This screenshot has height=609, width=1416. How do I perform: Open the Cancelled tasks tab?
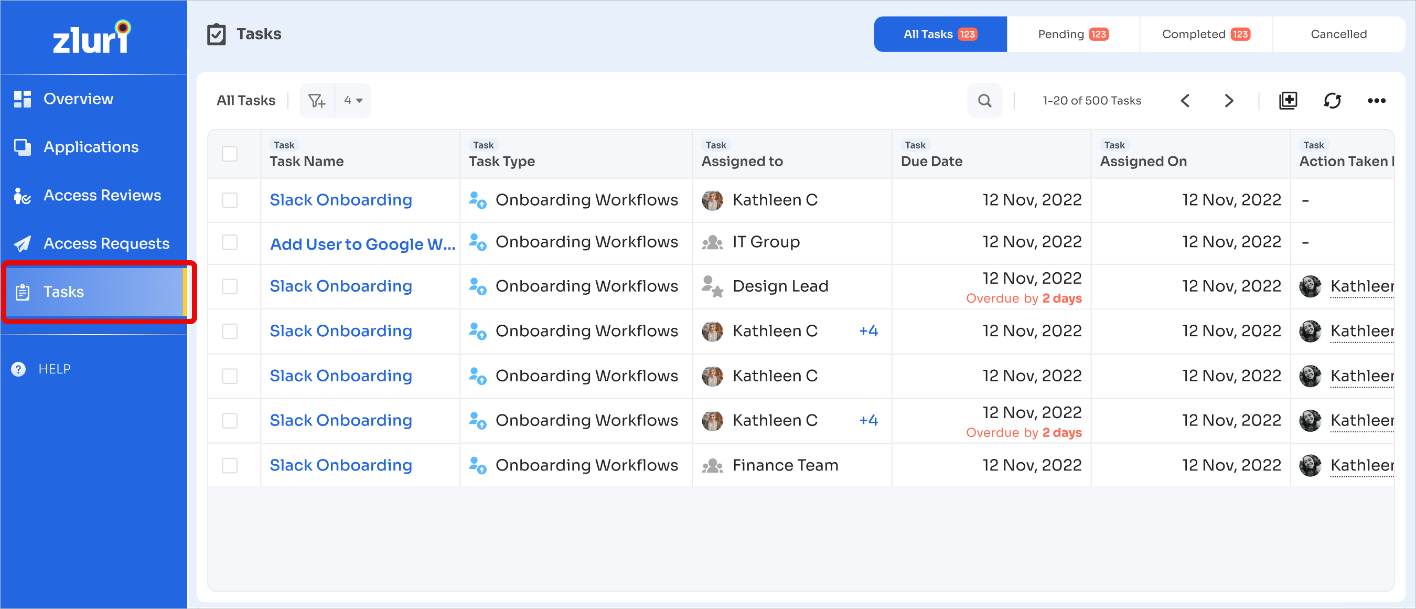[x=1338, y=34]
